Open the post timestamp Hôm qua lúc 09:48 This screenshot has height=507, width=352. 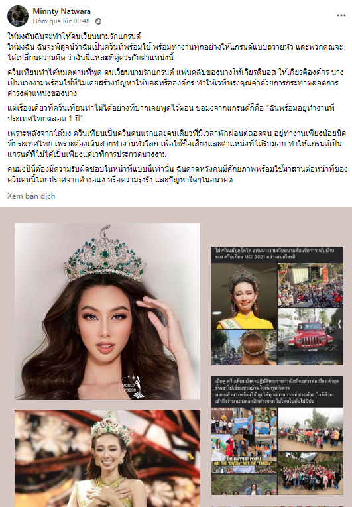(61, 21)
